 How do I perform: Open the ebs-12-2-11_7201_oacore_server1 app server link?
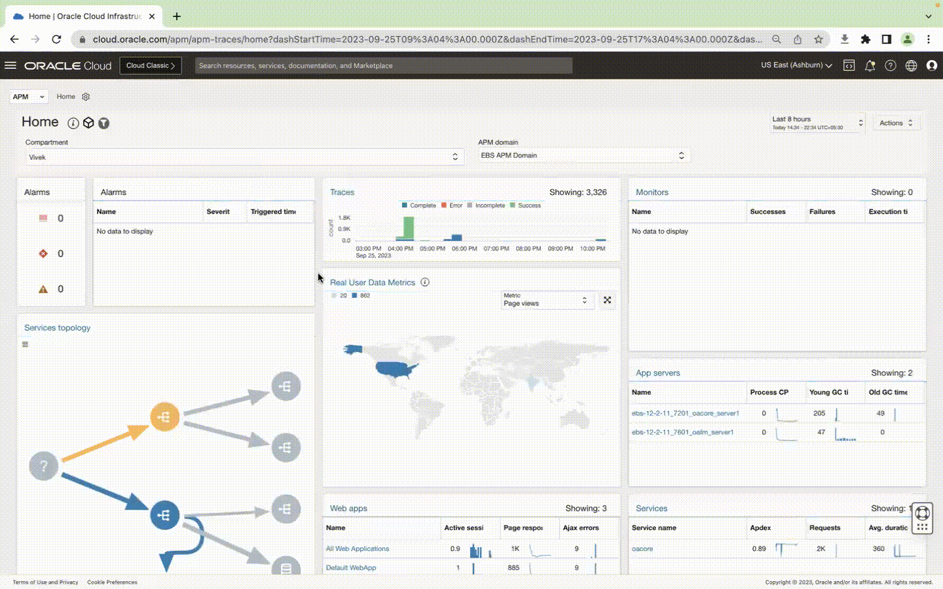coord(685,413)
